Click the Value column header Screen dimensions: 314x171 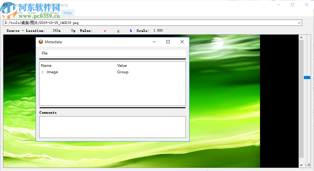[151, 66]
